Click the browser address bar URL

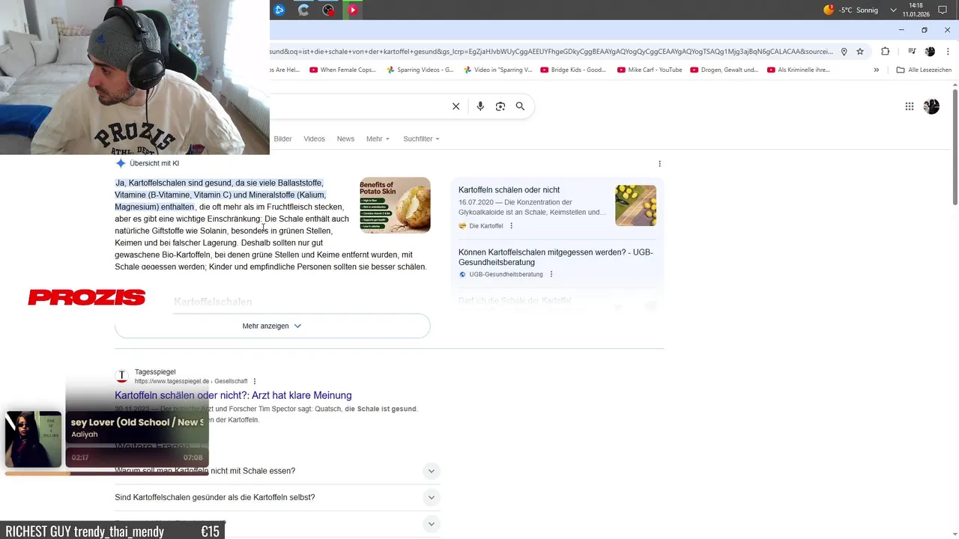click(551, 52)
